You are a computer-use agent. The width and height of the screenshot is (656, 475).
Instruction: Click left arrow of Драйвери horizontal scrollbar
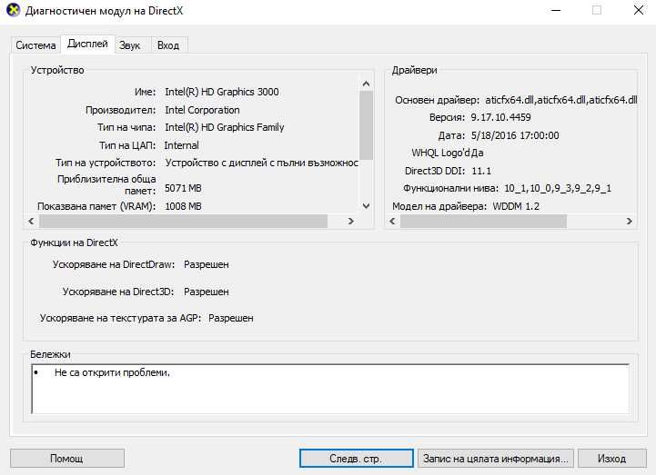pyautogui.click(x=392, y=221)
